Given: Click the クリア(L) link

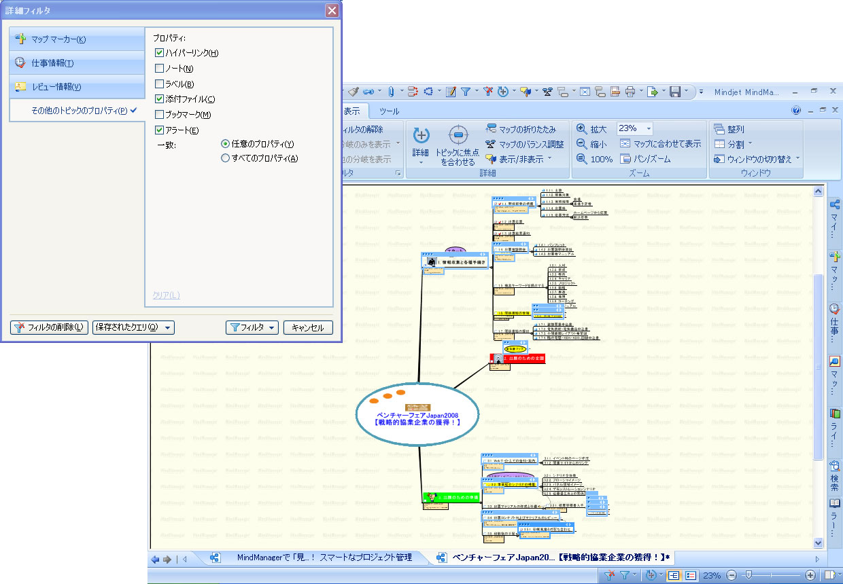Looking at the screenshot, I should click(166, 295).
